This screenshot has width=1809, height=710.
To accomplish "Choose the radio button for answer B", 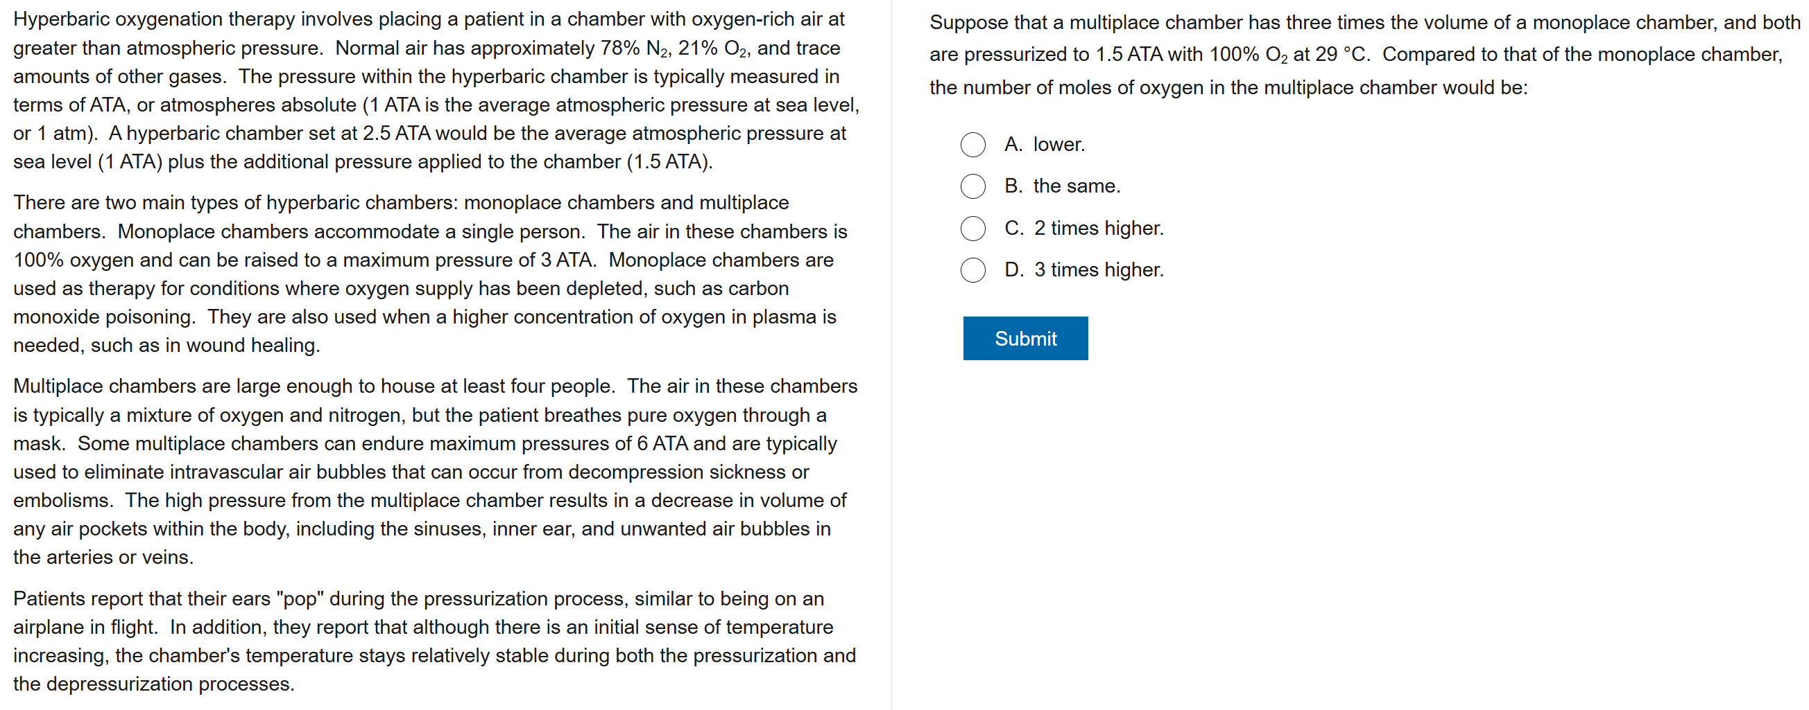I will pos(972,186).
